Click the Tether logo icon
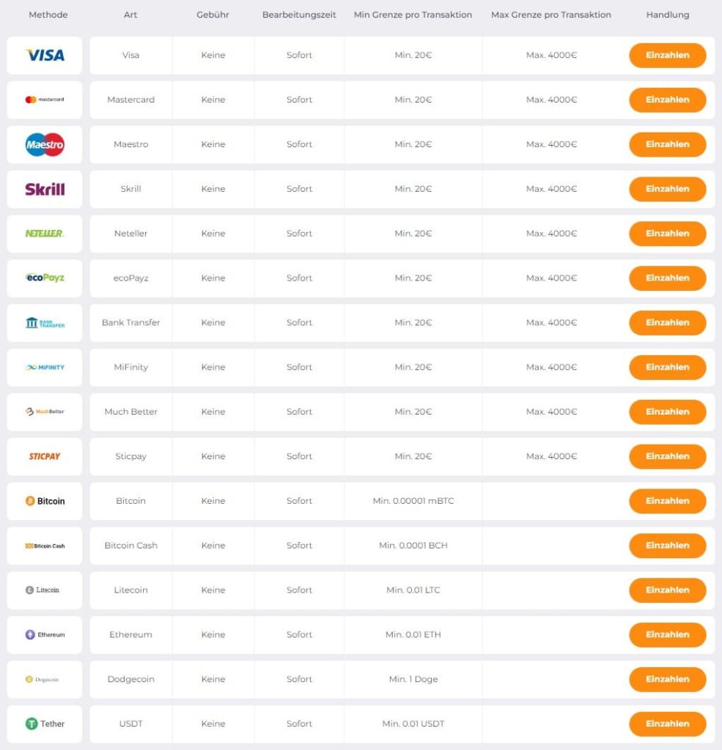This screenshot has height=750, width=722. (x=45, y=724)
